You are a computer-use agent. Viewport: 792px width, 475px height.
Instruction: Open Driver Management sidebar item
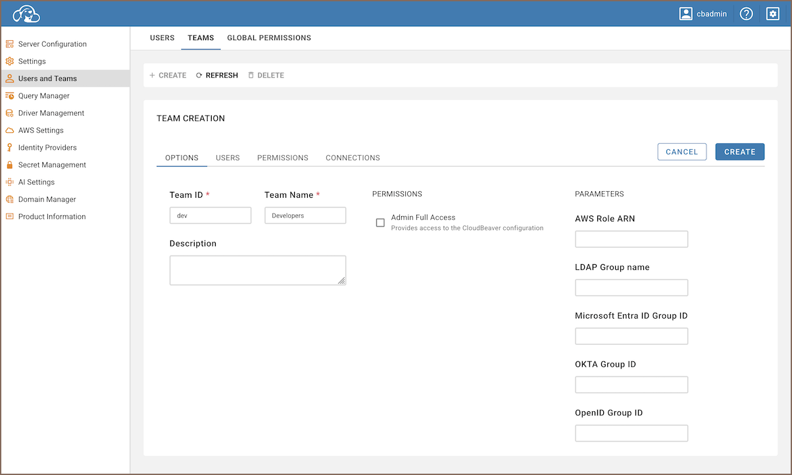pos(51,113)
